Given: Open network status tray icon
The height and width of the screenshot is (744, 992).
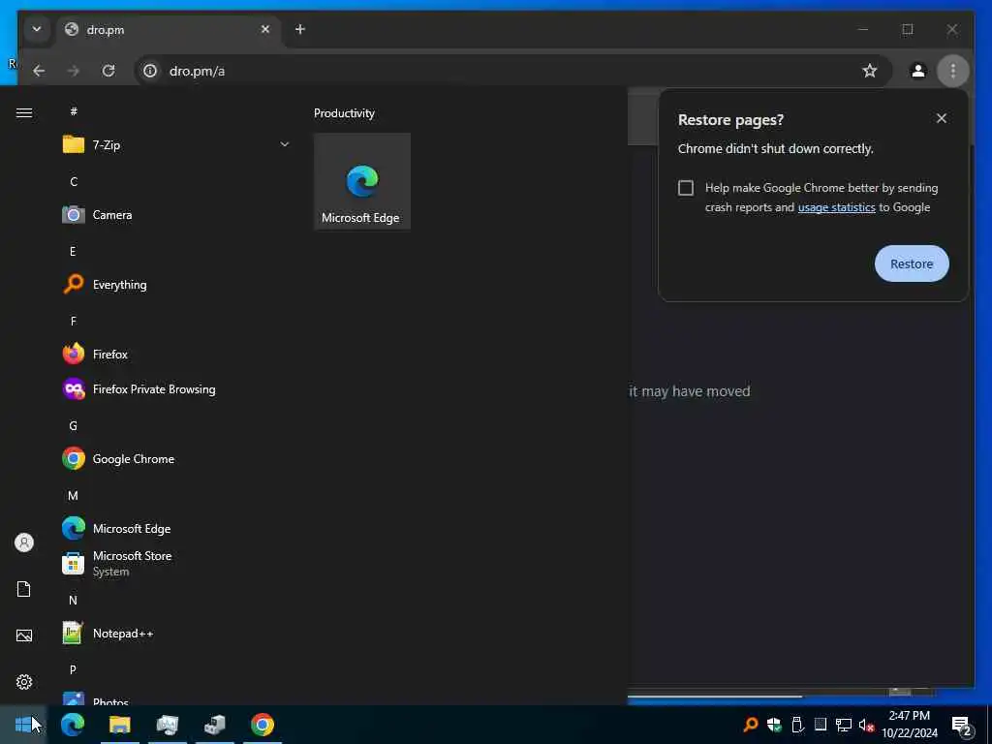Looking at the screenshot, I should pos(844,725).
